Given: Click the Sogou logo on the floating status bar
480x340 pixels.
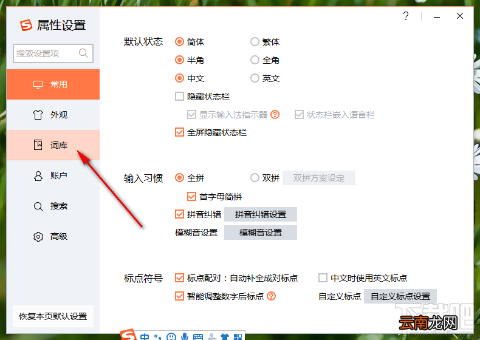Looking at the screenshot, I should pos(128,335).
